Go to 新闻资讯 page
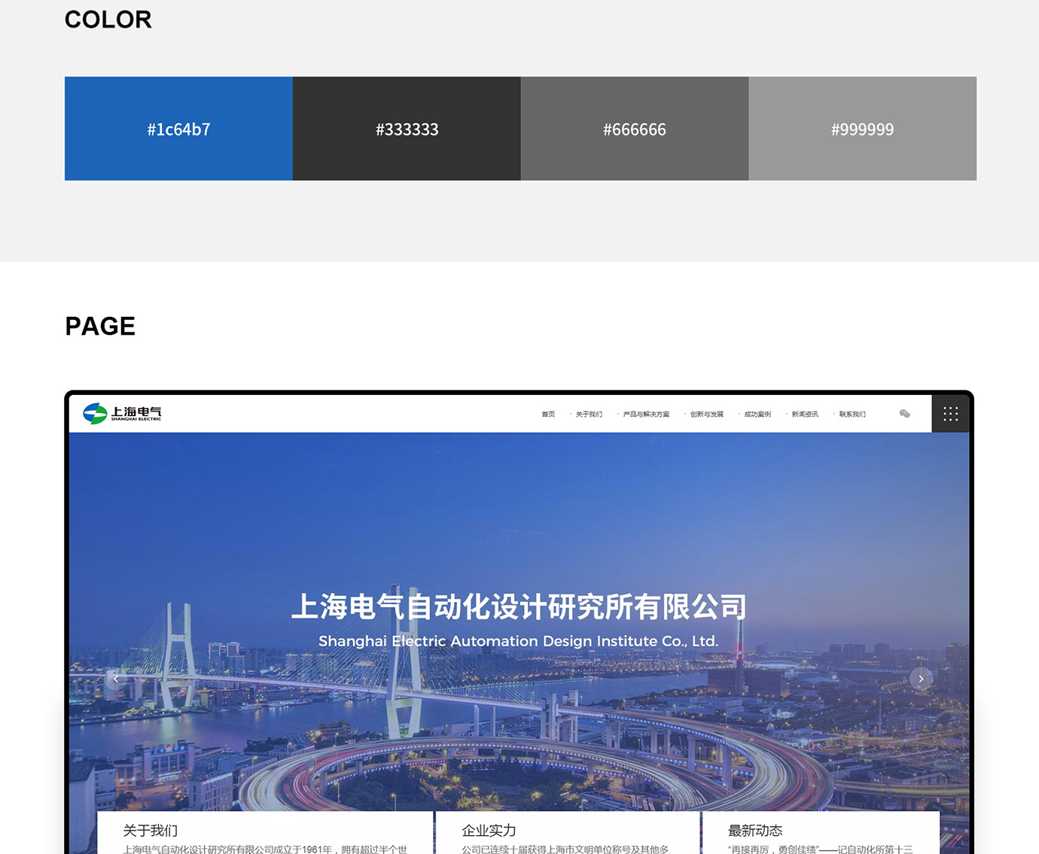The width and height of the screenshot is (1039, 854). point(805,415)
